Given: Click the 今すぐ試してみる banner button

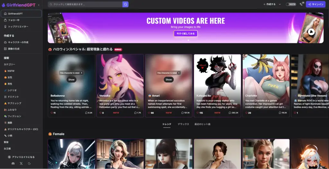Looking at the screenshot, I should click(185, 33).
